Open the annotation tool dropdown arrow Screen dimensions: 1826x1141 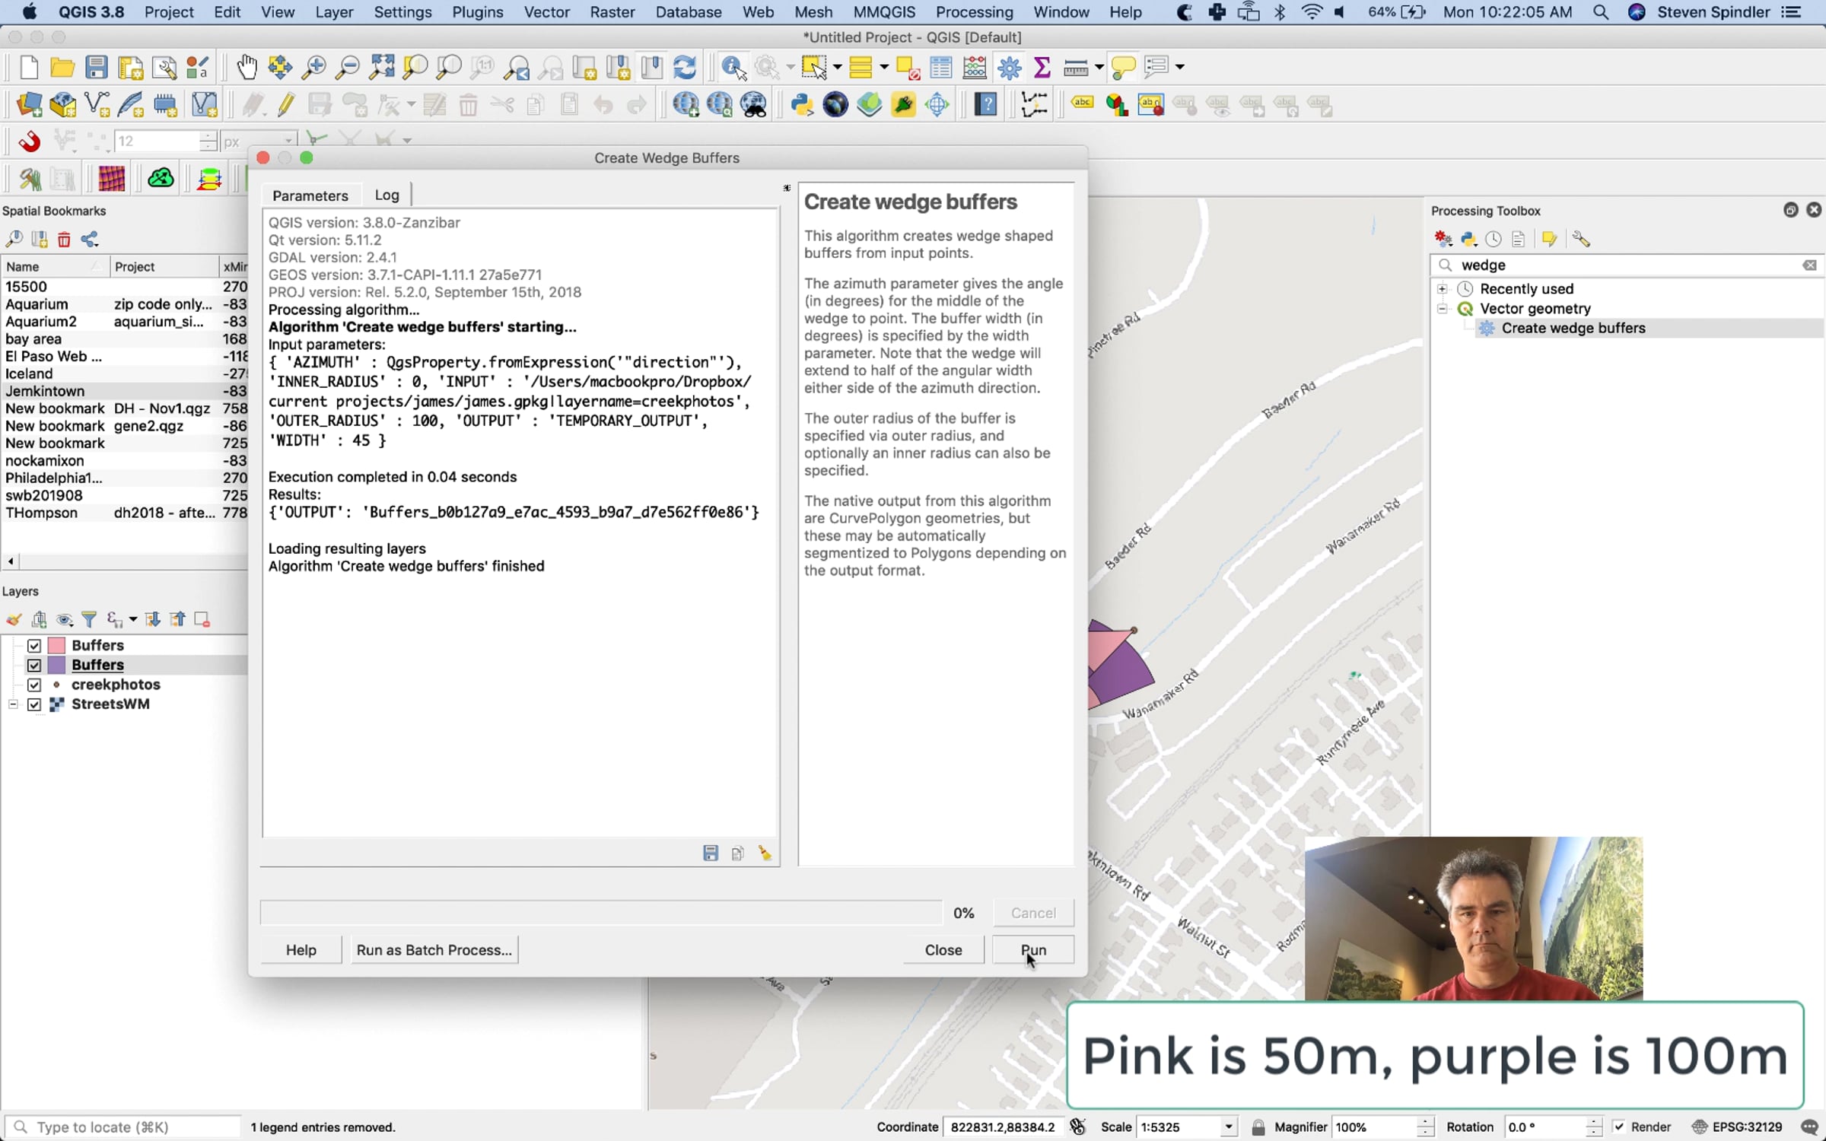1179,68
